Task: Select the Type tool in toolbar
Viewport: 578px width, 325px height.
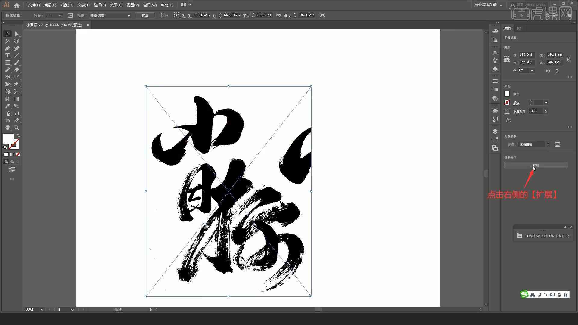Action: 7,56
